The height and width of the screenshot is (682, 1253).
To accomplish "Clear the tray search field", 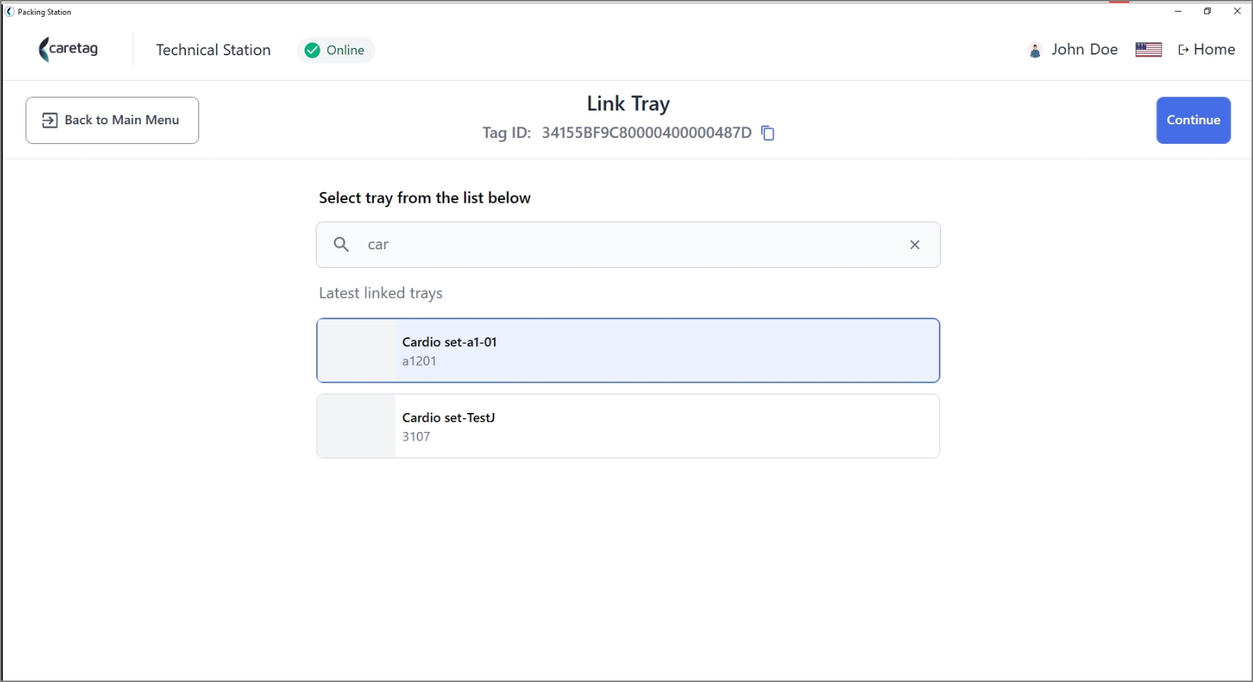I will 915,245.
